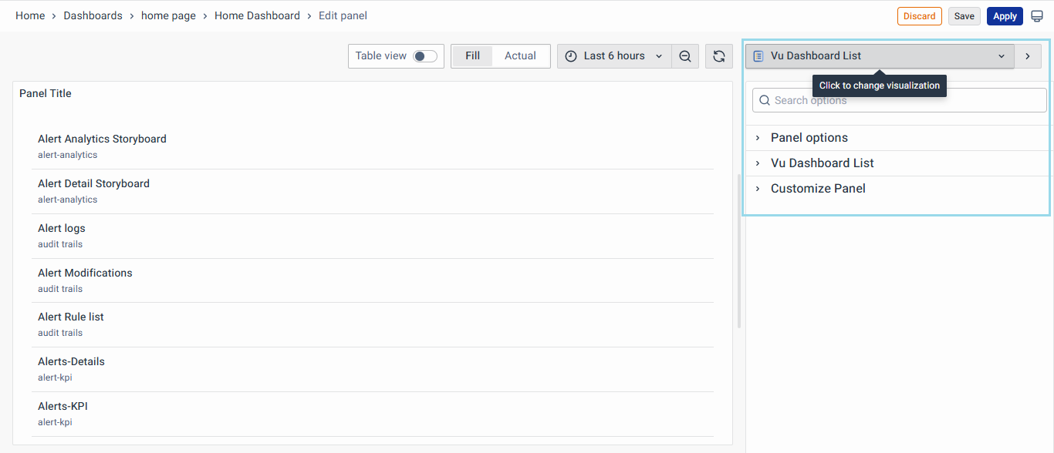This screenshot has height=453, width=1054.
Task: Switch to the Actual sizing tab
Action: [x=520, y=55]
